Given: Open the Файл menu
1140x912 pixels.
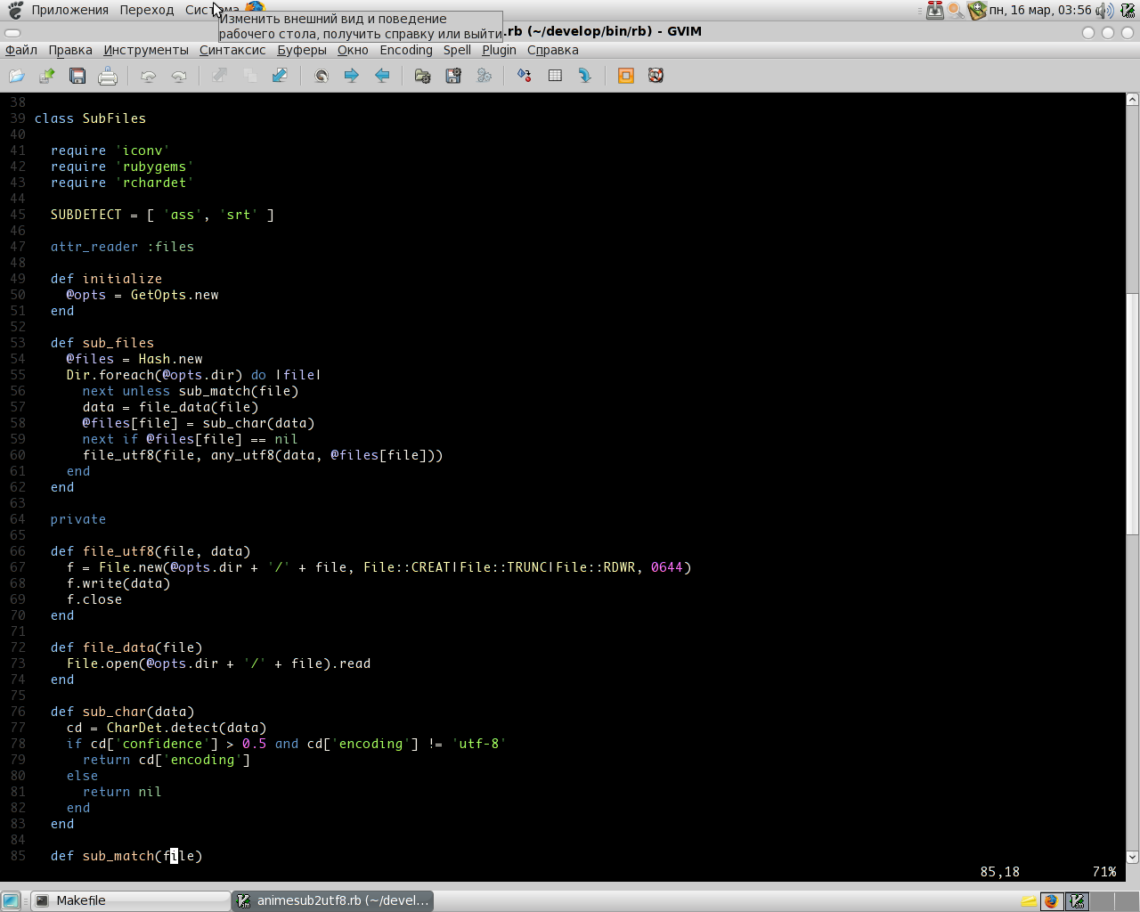Looking at the screenshot, I should [x=21, y=50].
